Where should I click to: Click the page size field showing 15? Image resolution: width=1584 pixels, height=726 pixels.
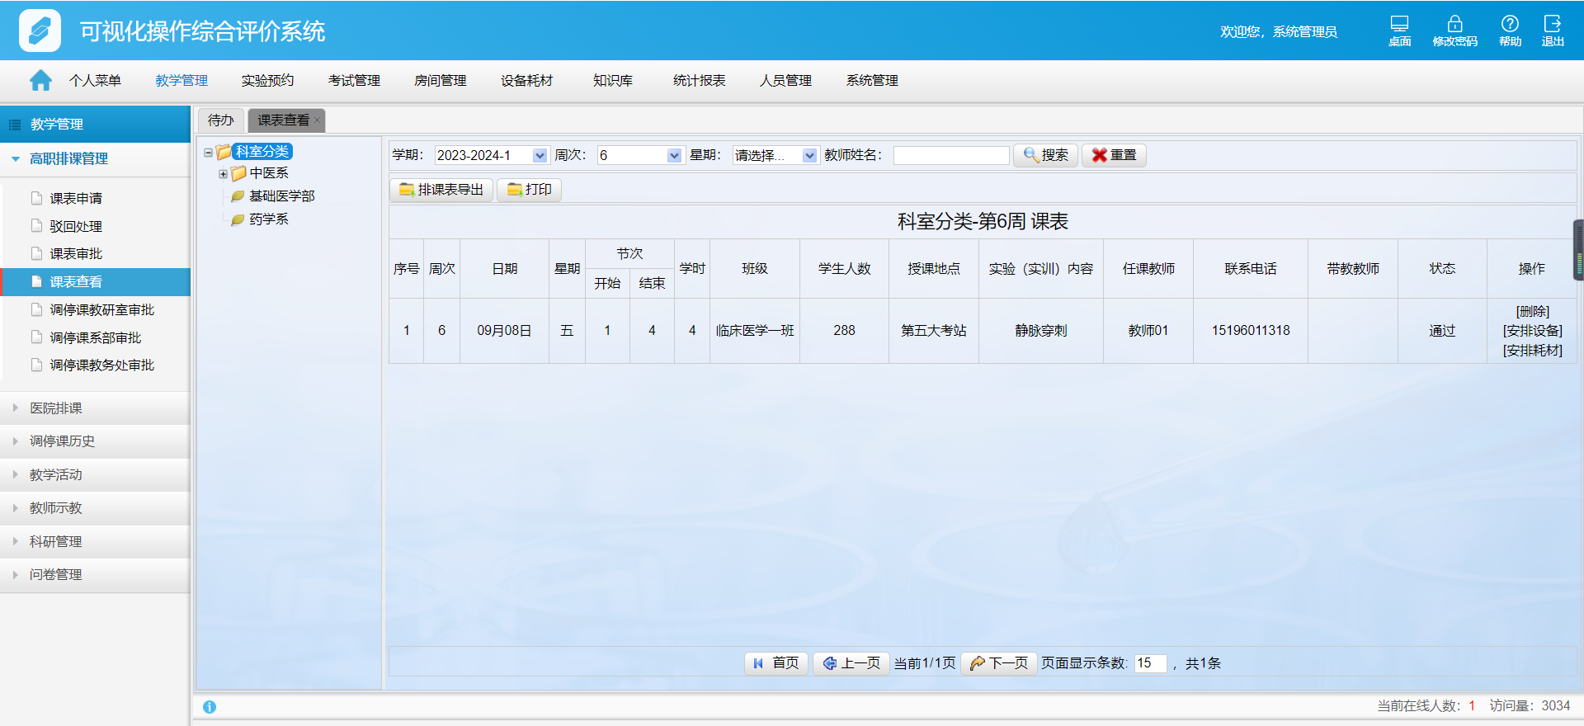click(1151, 663)
